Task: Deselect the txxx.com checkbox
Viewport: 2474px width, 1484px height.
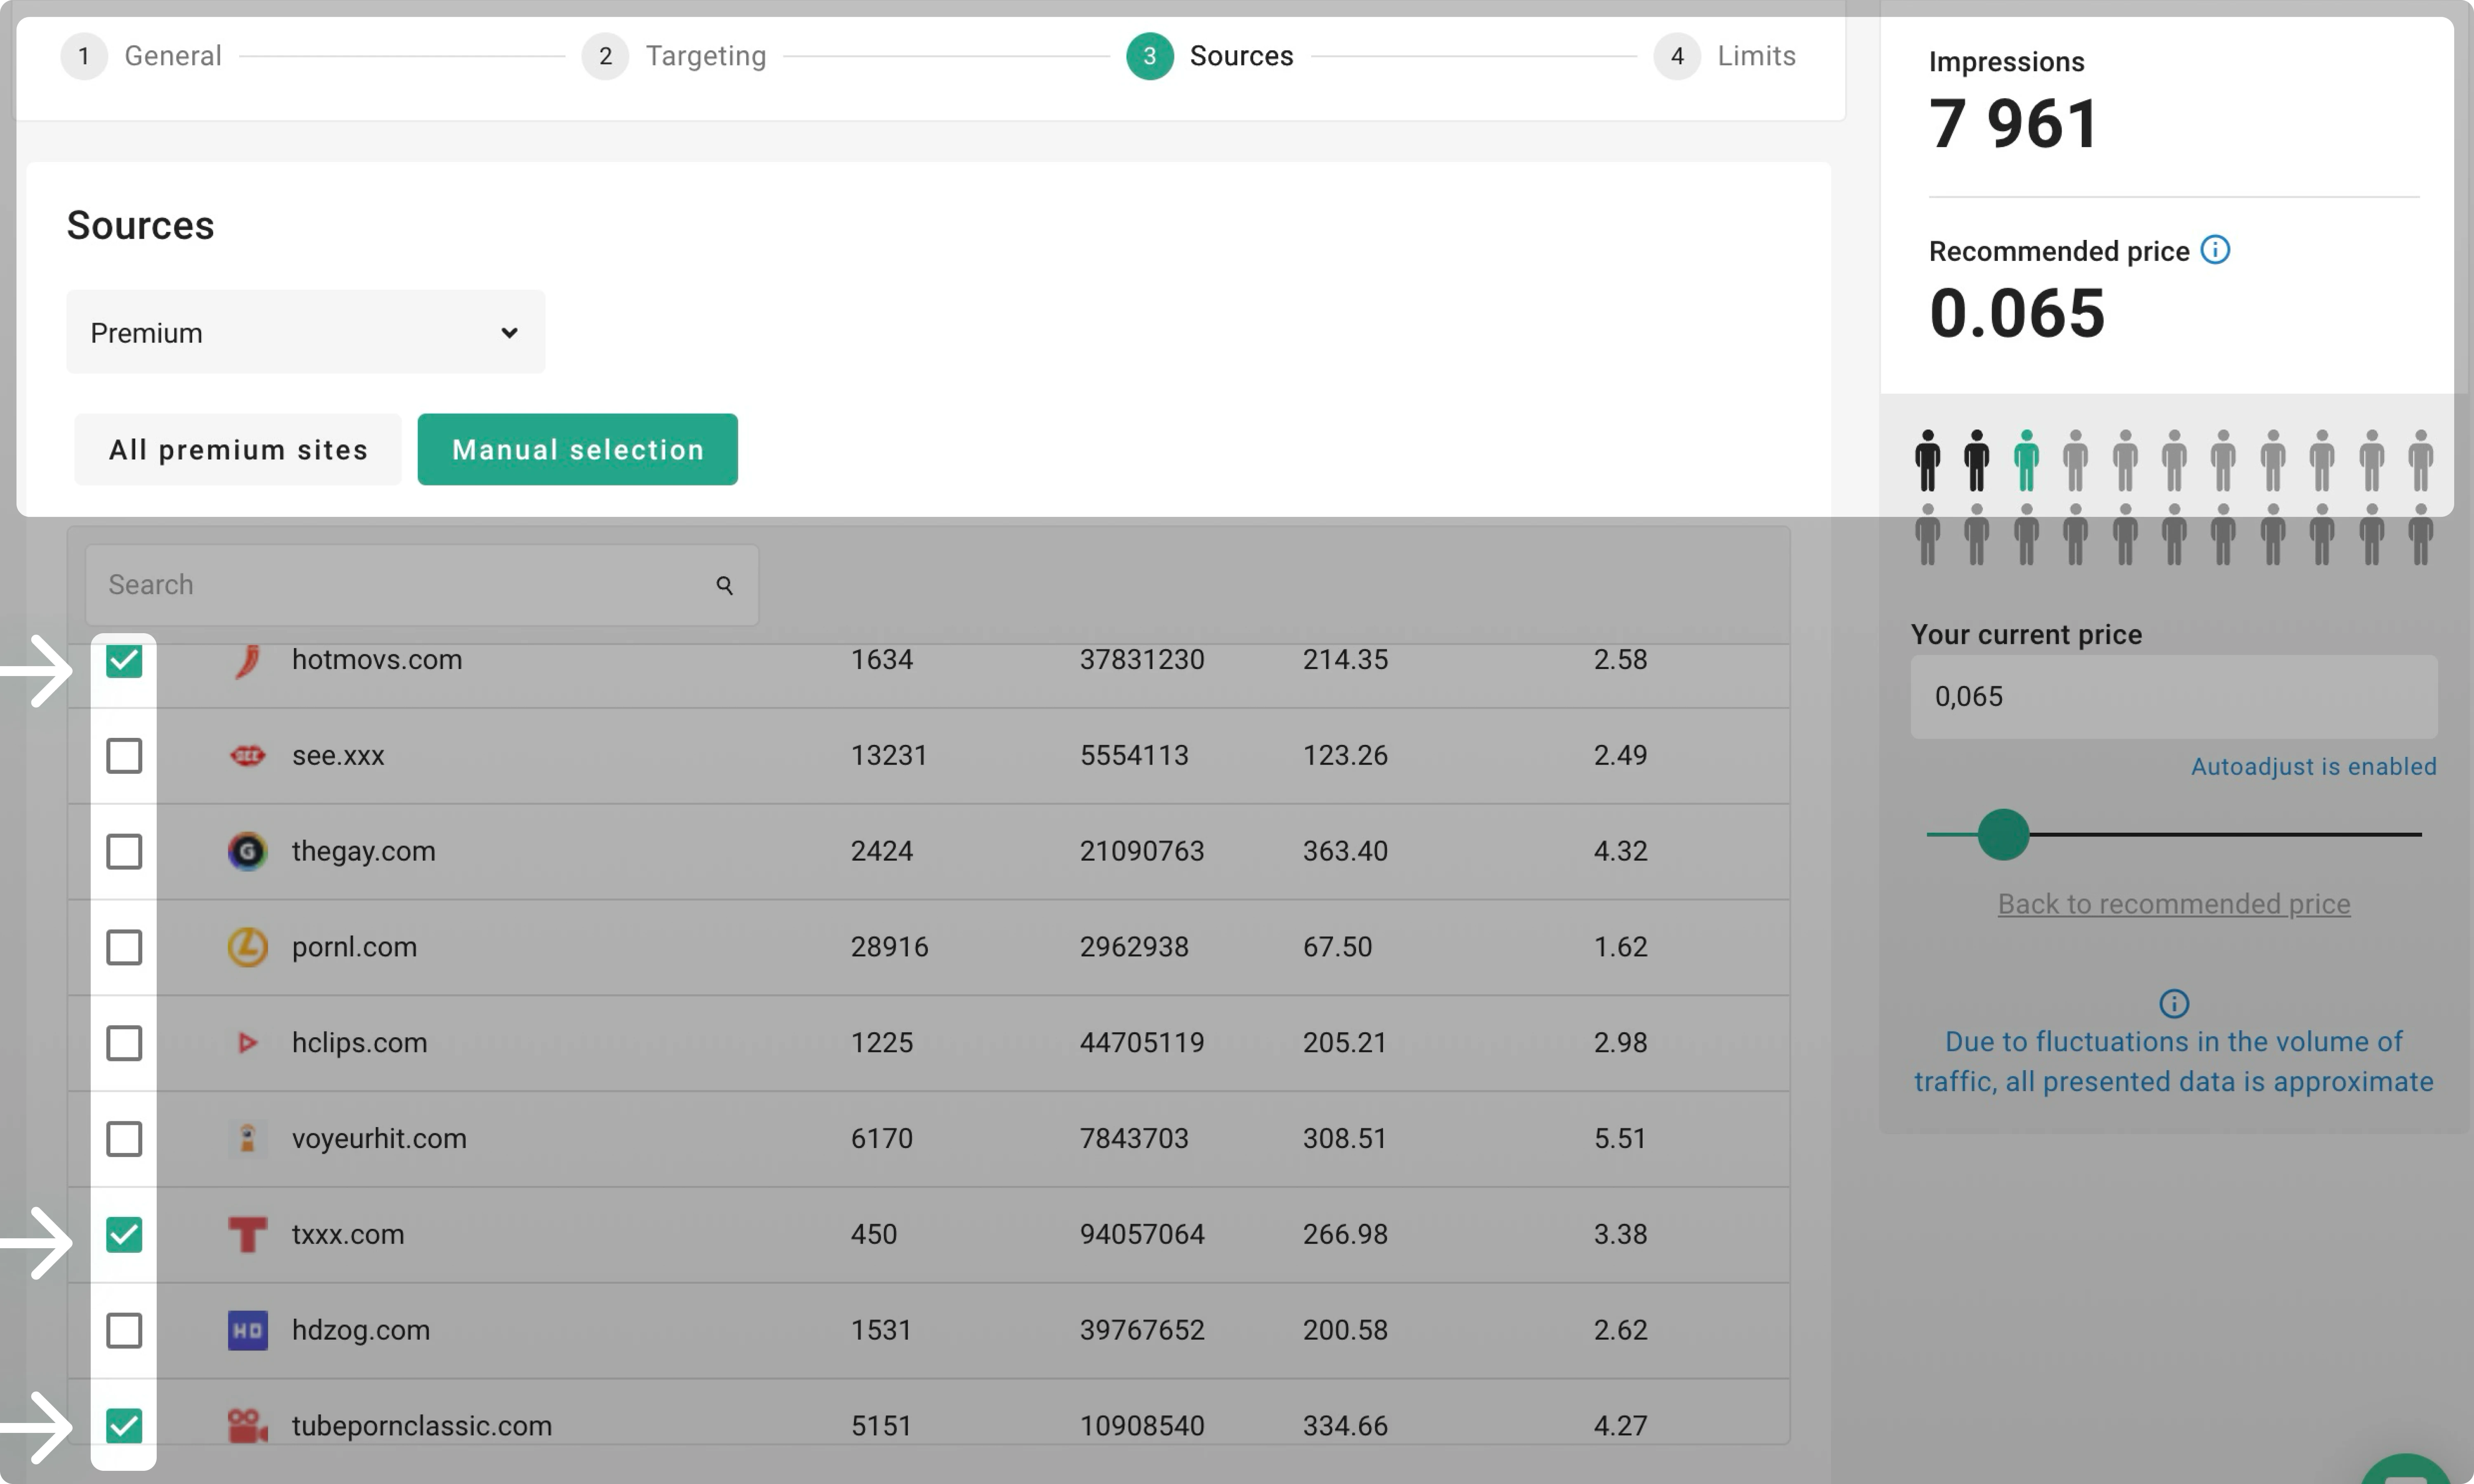Action: (124, 1235)
